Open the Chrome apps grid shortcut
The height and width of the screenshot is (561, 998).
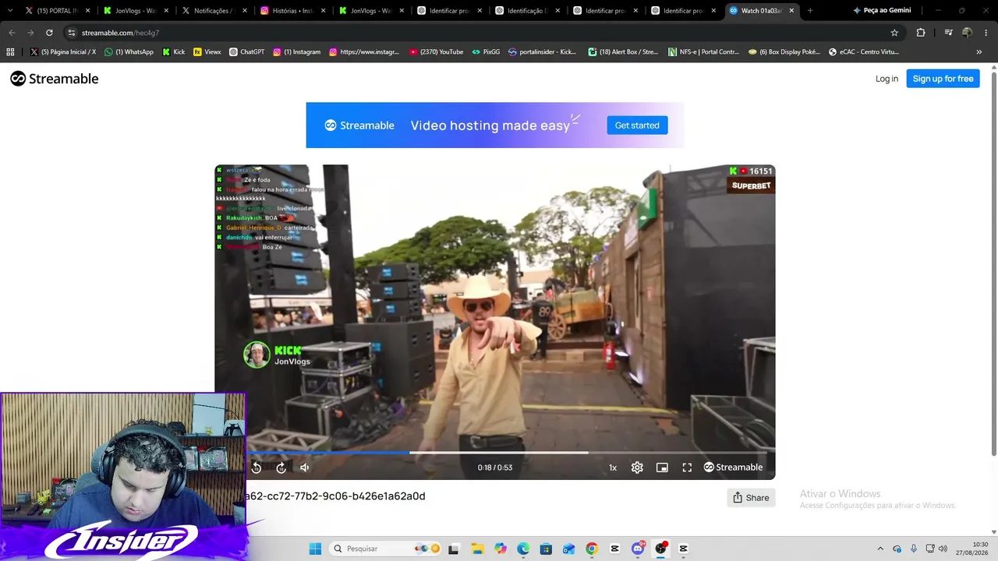(x=10, y=52)
